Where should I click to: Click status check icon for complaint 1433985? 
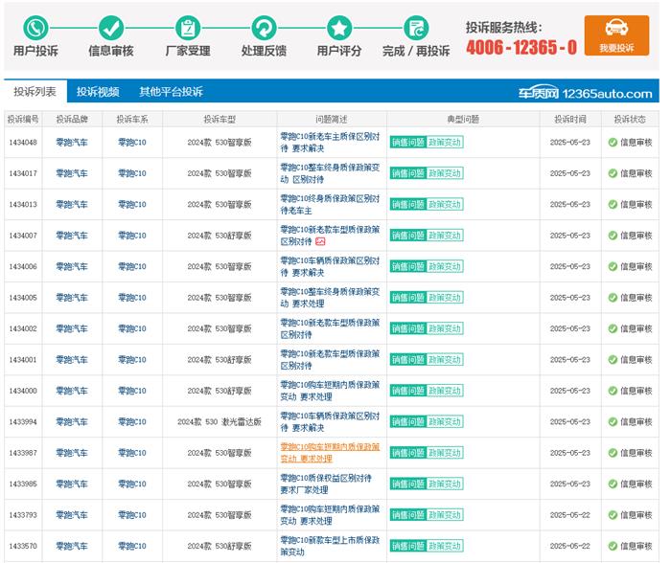click(x=613, y=484)
